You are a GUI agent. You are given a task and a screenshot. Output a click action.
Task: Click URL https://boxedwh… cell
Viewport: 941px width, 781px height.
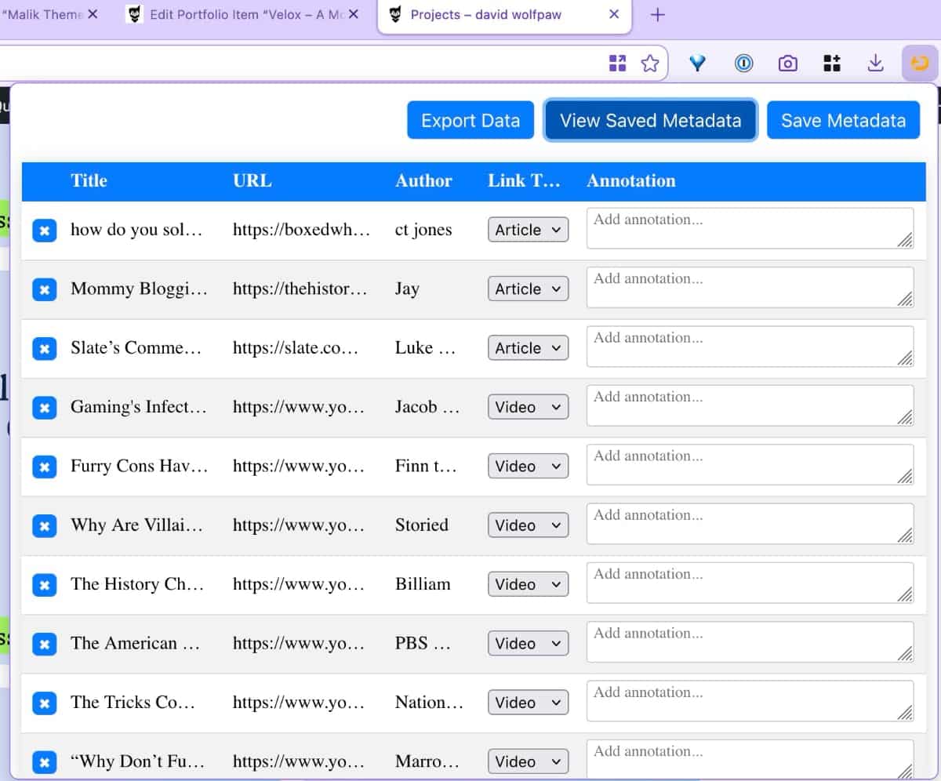click(x=301, y=230)
